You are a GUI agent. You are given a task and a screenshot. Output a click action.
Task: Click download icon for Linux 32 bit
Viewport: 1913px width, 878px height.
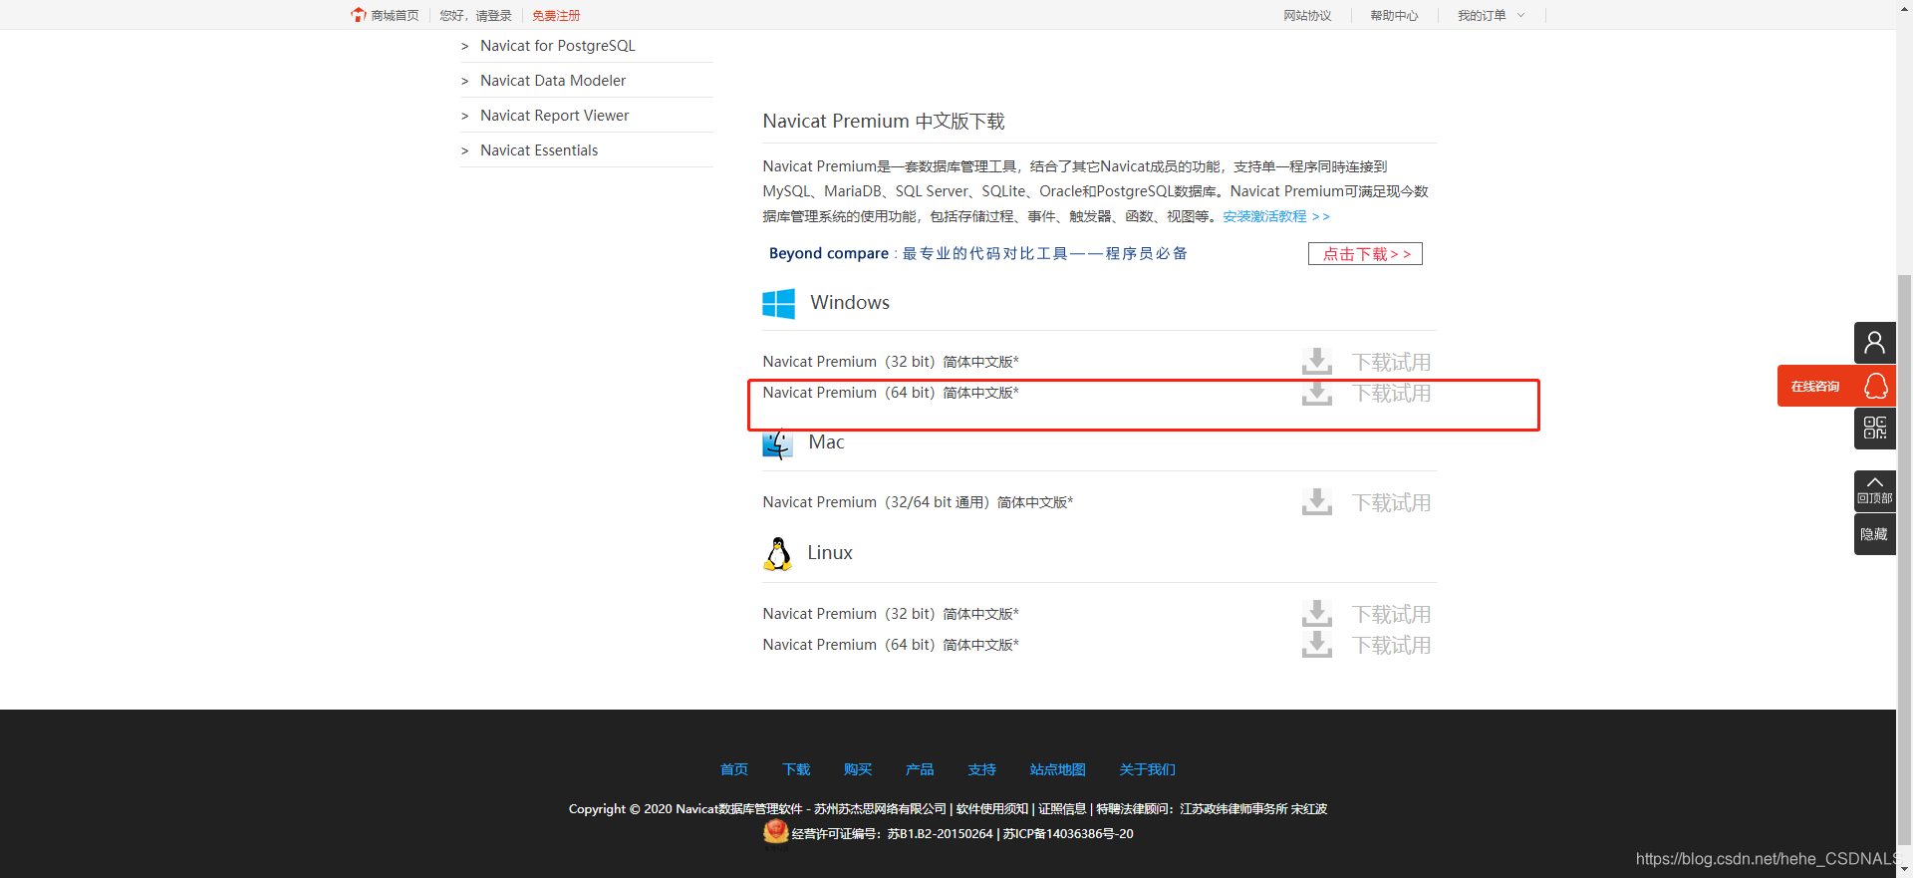1316,614
